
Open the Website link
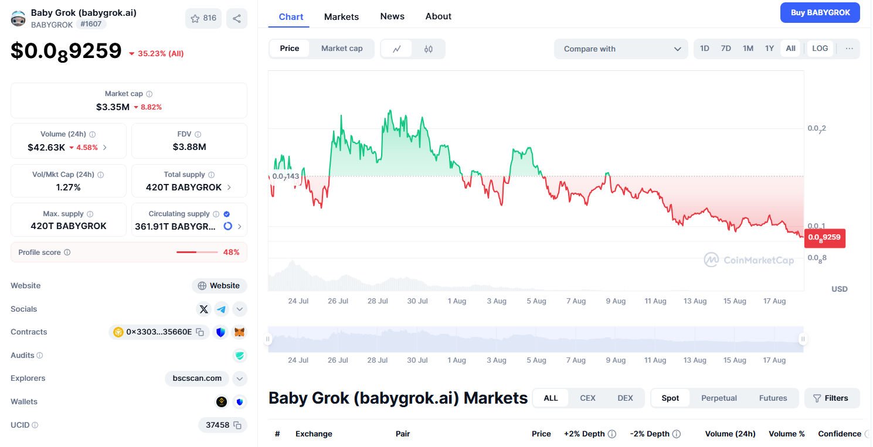tap(219, 286)
